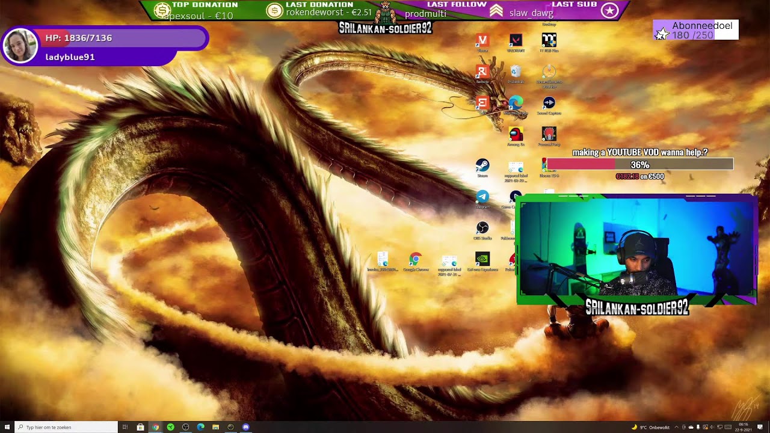Open the Microsoft Edge desktop shortcut
770x433 pixels.
pos(516,104)
